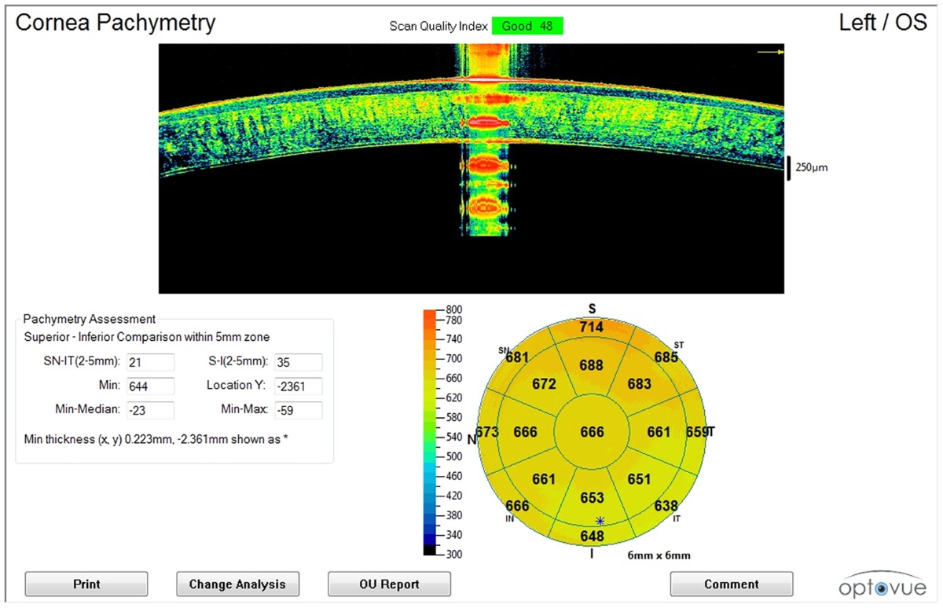This screenshot has height=608, width=943.
Task: Click the map sector reading 683
Action: pyautogui.click(x=639, y=384)
